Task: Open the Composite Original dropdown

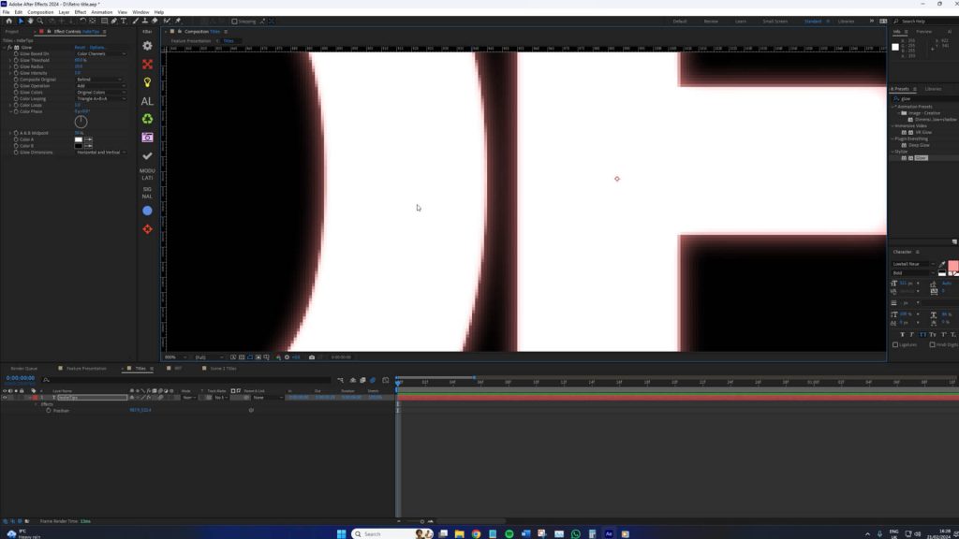Action: [x=99, y=80]
